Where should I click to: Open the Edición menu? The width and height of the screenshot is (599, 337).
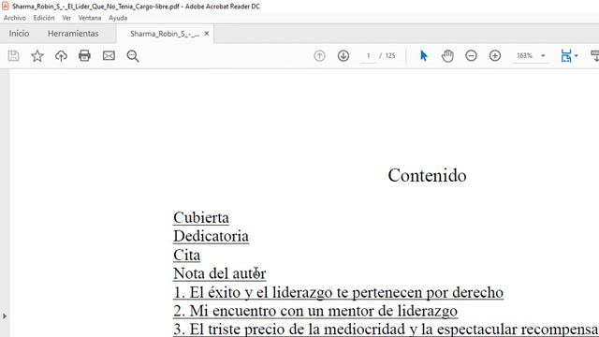click(x=44, y=18)
